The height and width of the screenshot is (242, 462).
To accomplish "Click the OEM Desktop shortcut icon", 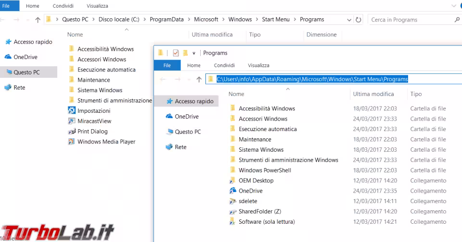I will pyautogui.click(x=233, y=180).
